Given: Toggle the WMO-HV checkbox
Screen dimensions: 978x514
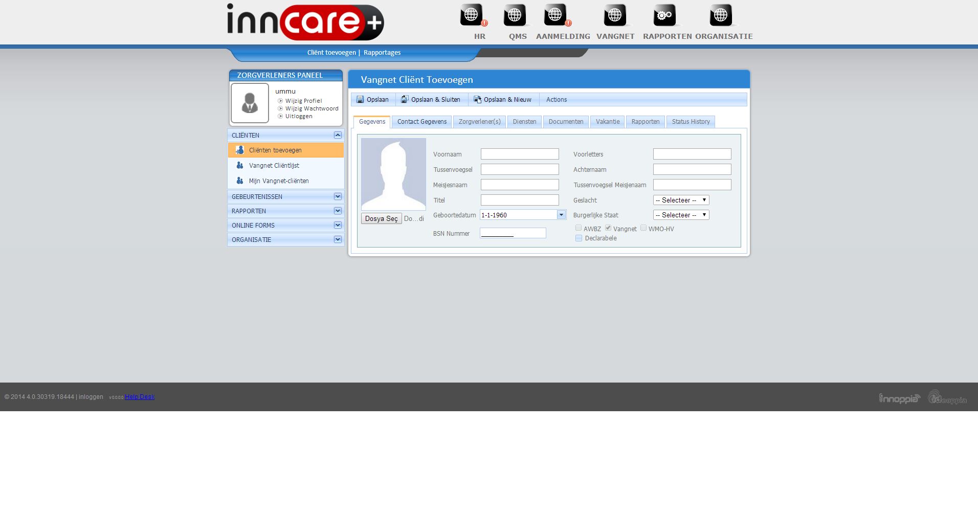Looking at the screenshot, I should (x=643, y=228).
